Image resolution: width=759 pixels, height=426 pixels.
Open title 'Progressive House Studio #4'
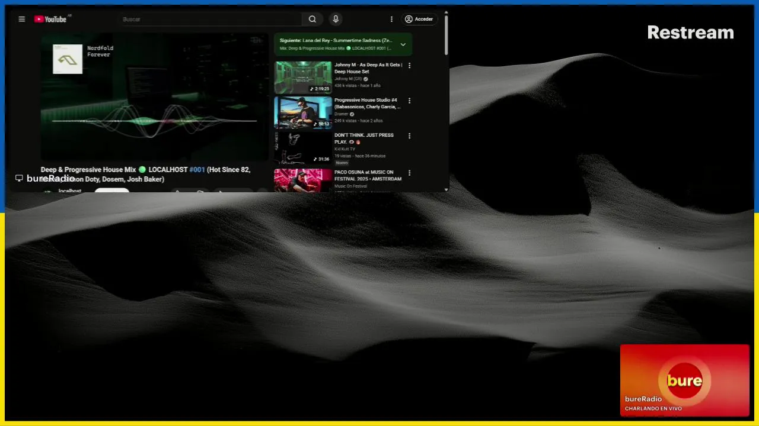click(x=368, y=104)
